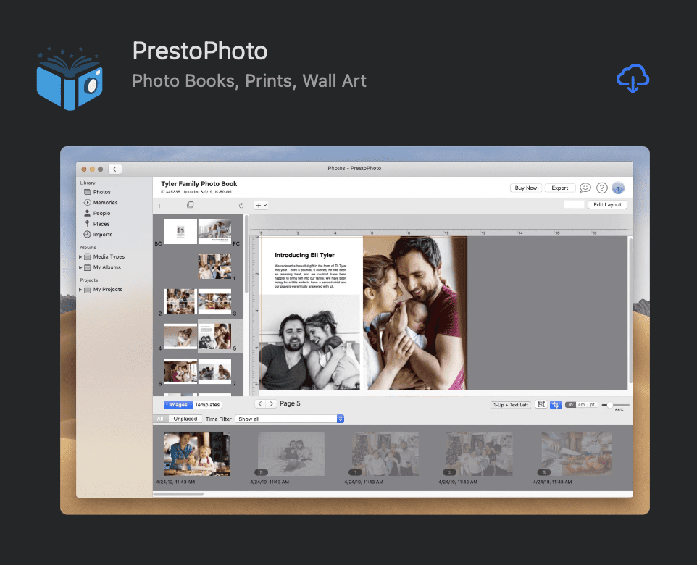Click the Media Types folder icon

click(87, 256)
